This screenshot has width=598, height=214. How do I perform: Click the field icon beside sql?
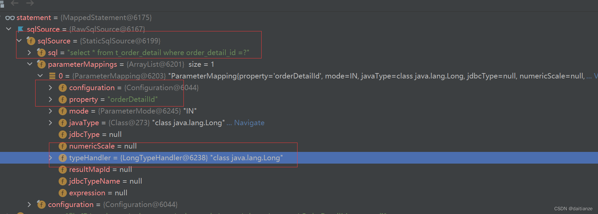(x=41, y=53)
